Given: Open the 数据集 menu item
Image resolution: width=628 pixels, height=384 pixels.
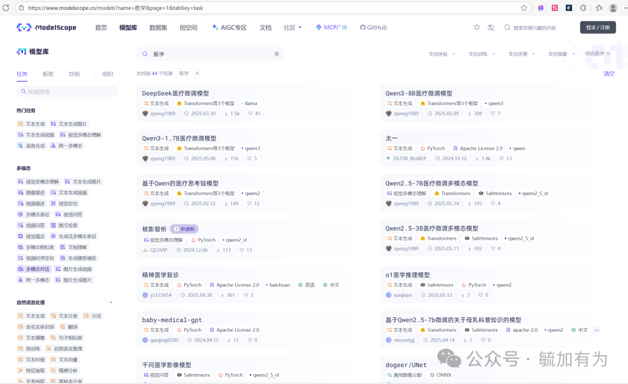Looking at the screenshot, I should pyautogui.click(x=158, y=27).
